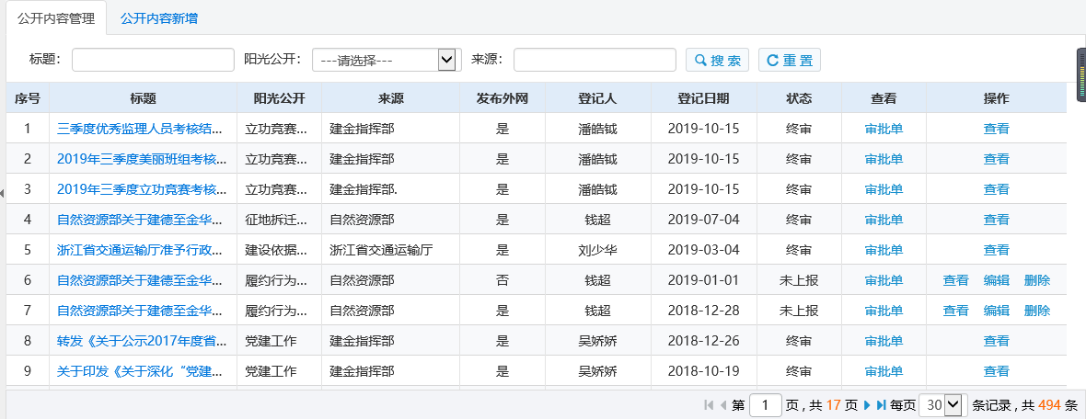Sort by 登记日期 column header
The image size is (1086, 419).
pyautogui.click(x=703, y=98)
